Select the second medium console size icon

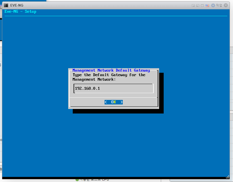198,6
